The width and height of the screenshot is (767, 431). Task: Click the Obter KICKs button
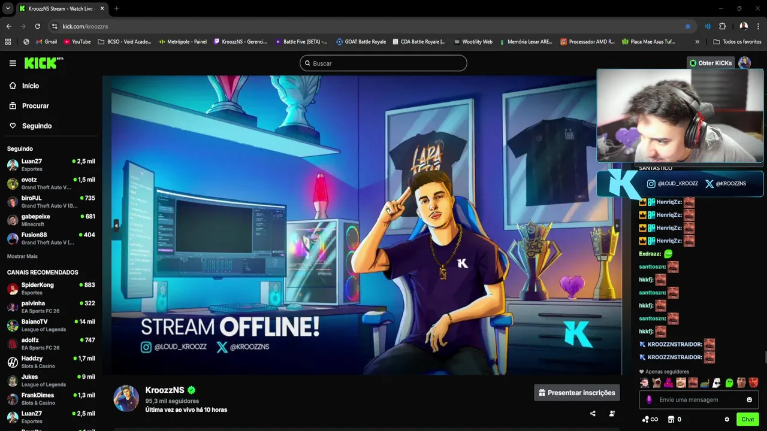[x=711, y=63]
